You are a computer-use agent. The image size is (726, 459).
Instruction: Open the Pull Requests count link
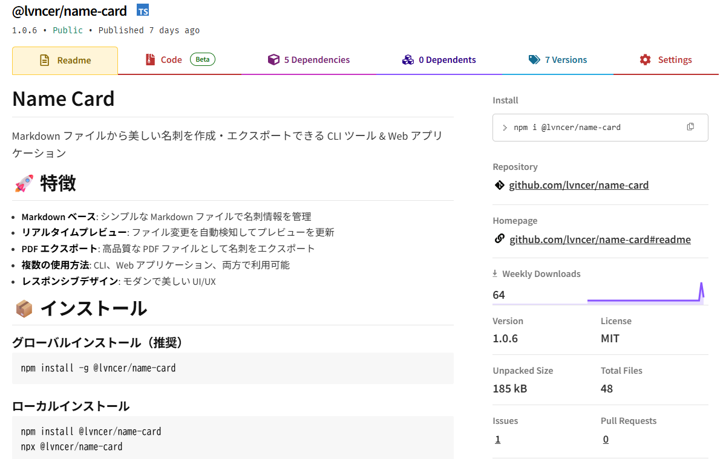tap(606, 440)
